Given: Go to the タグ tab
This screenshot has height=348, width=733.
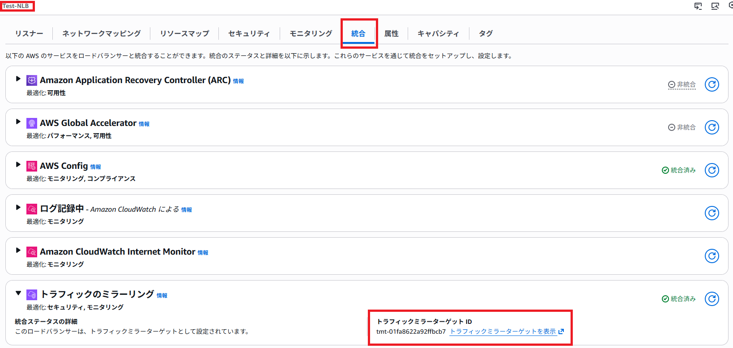Looking at the screenshot, I should point(486,34).
